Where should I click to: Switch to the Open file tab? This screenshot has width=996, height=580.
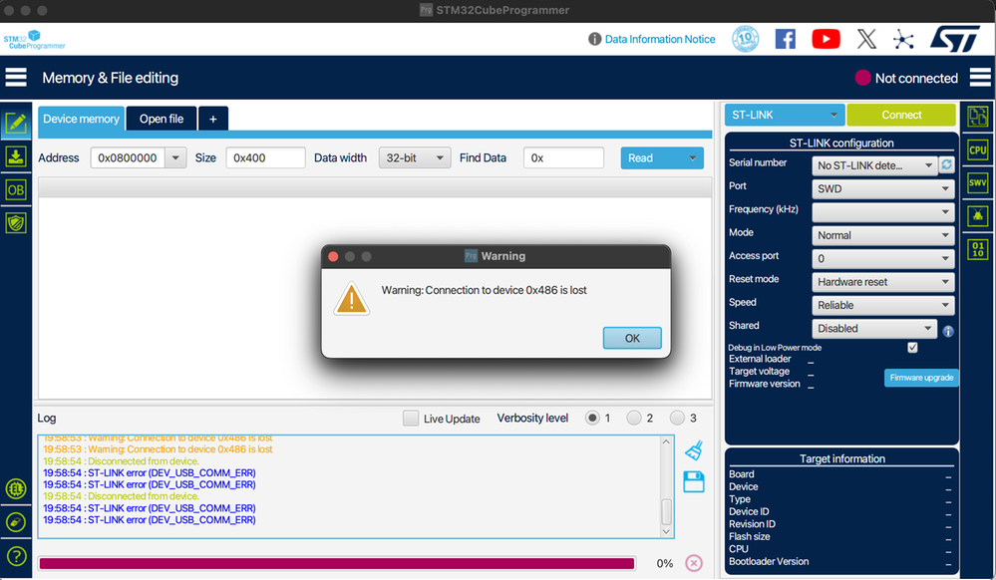coord(162,119)
